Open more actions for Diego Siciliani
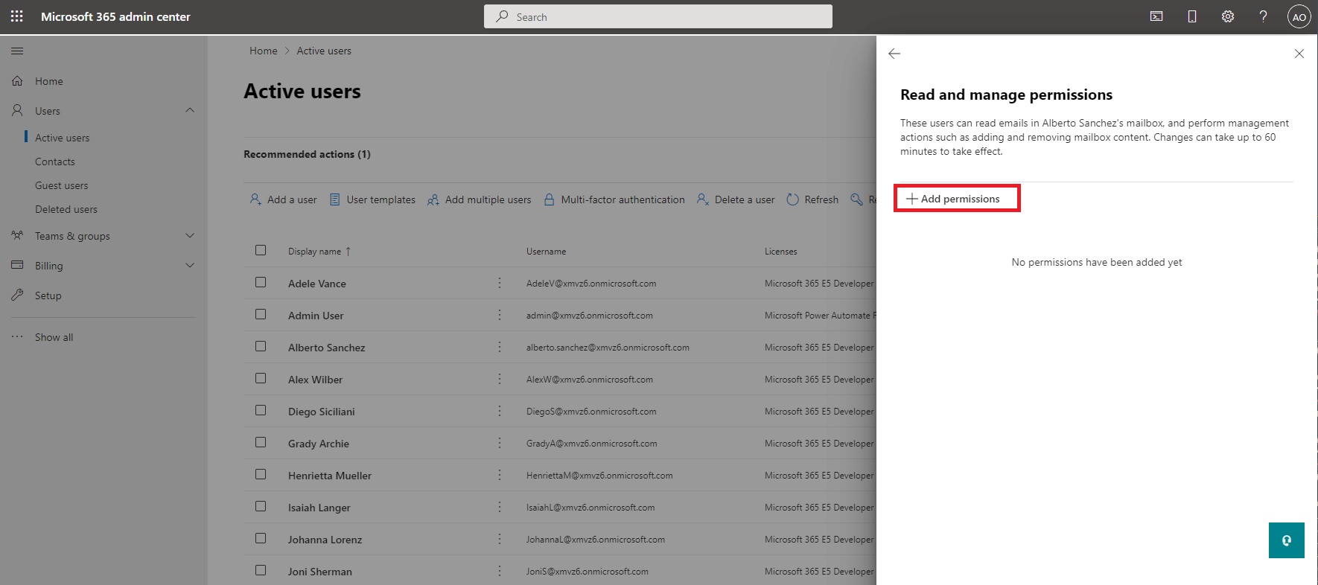 point(500,412)
